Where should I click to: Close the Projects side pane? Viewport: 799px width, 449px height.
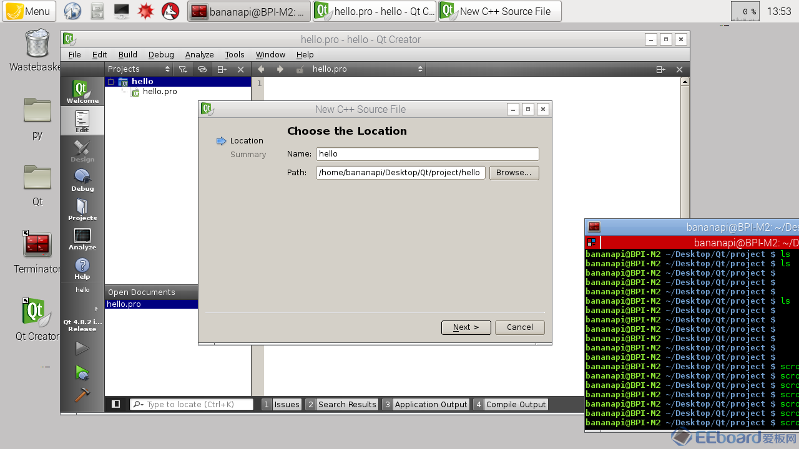click(x=240, y=69)
